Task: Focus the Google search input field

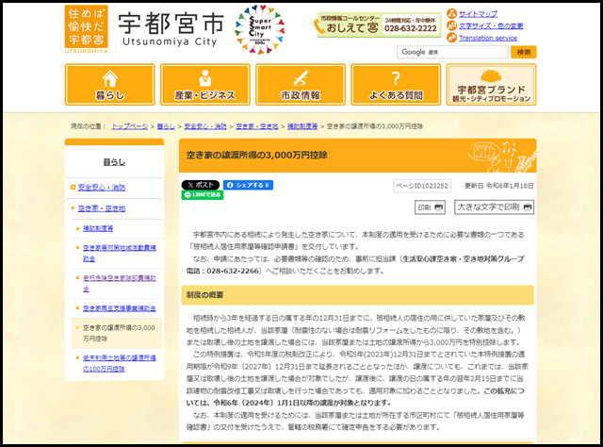Action: pyautogui.click(x=452, y=52)
